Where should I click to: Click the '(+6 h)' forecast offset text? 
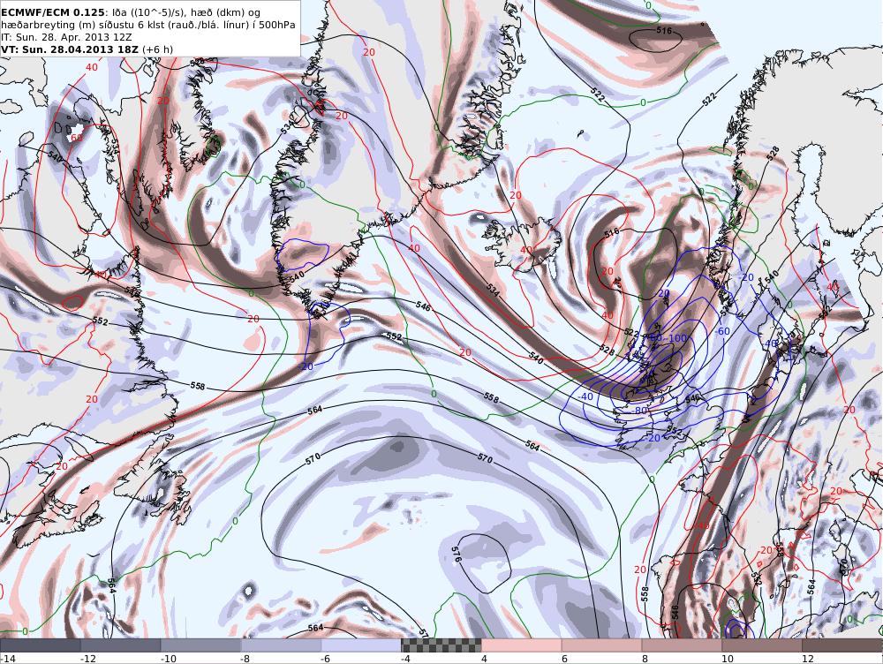[158, 49]
